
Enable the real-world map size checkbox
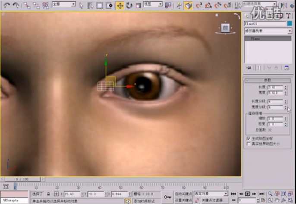[x=248, y=144]
